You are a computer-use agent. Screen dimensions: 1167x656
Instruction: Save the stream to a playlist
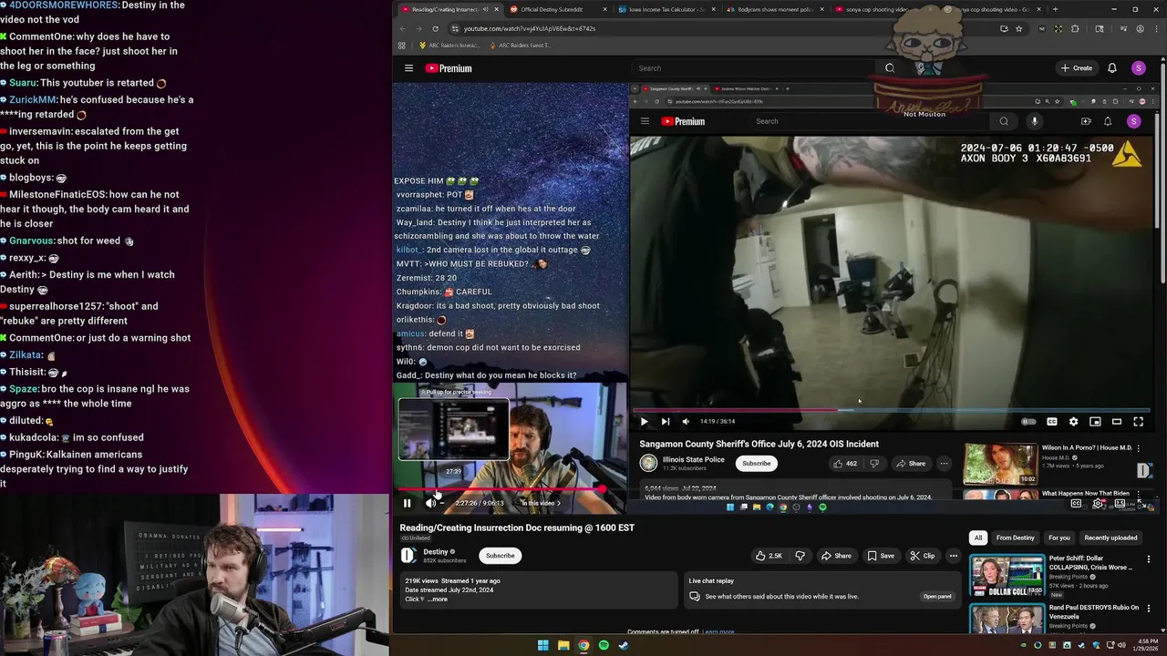[881, 556]
